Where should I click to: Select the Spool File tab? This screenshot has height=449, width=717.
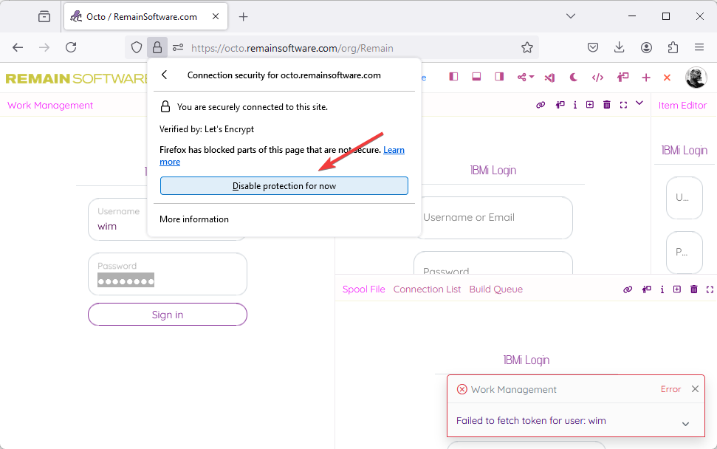coord(364,289)
